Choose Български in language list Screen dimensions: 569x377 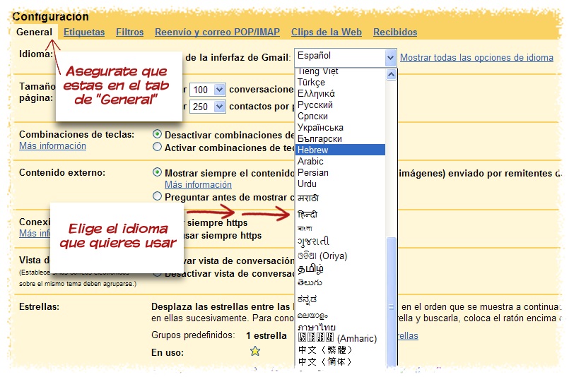coord(341,138)
